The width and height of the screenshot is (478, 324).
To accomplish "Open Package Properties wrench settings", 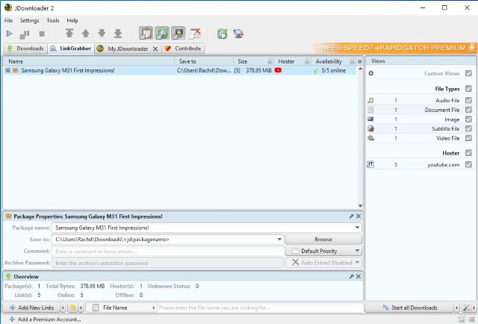I will pos(352,216).
